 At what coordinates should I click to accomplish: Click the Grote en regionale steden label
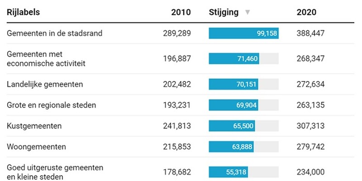52,105
